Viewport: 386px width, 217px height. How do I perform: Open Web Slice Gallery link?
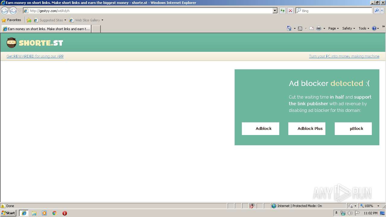click(x=85, y=20)
